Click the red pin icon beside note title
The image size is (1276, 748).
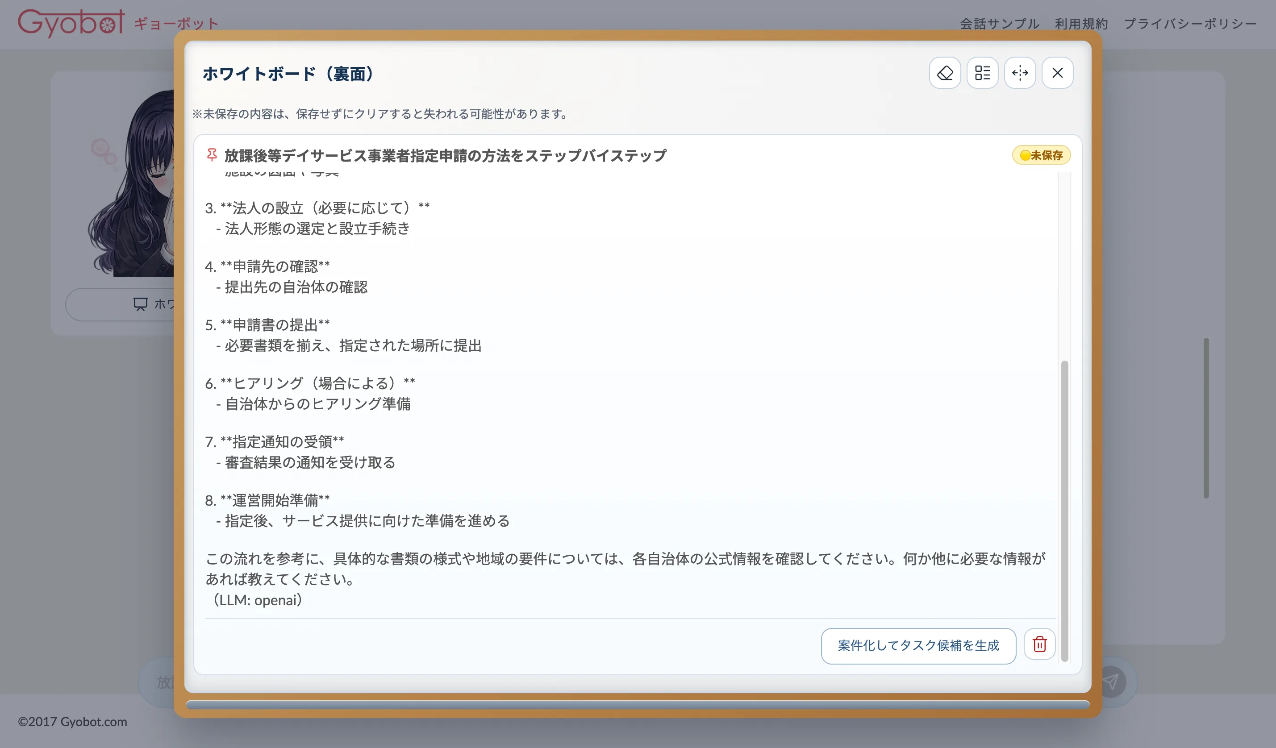point(212,155)
